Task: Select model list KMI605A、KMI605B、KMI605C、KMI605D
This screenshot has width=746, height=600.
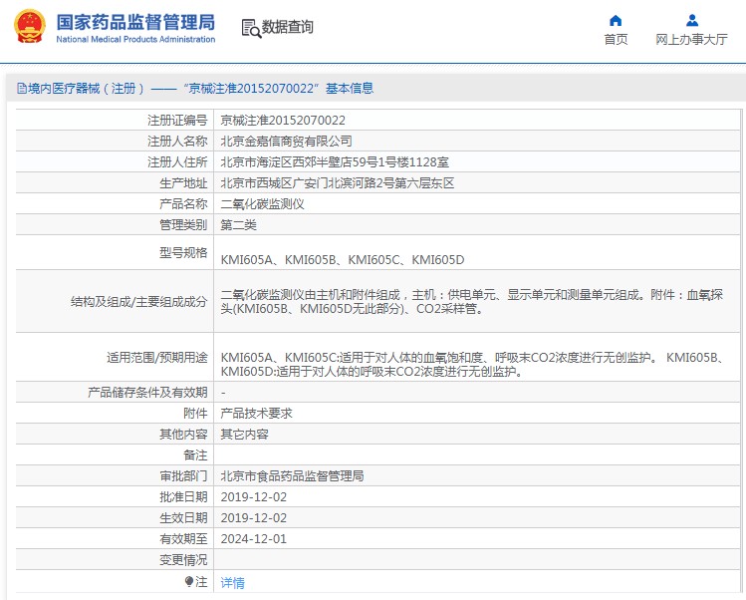Action: 342,260
